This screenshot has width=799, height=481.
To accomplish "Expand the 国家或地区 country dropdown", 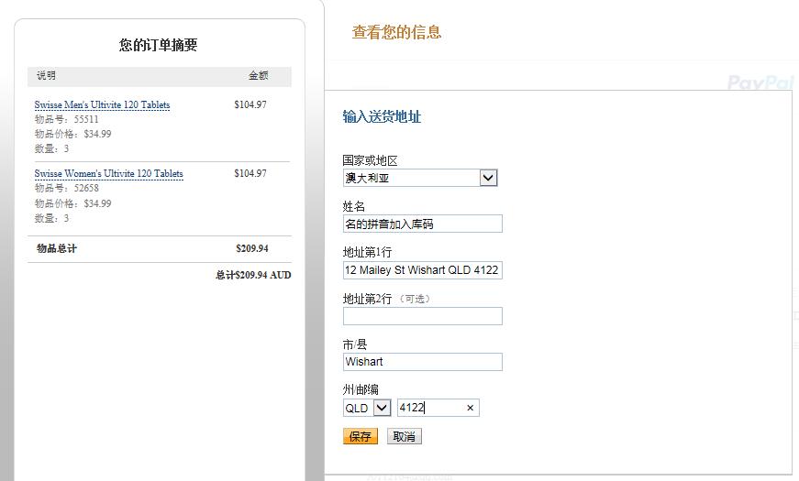I will 420,178.
